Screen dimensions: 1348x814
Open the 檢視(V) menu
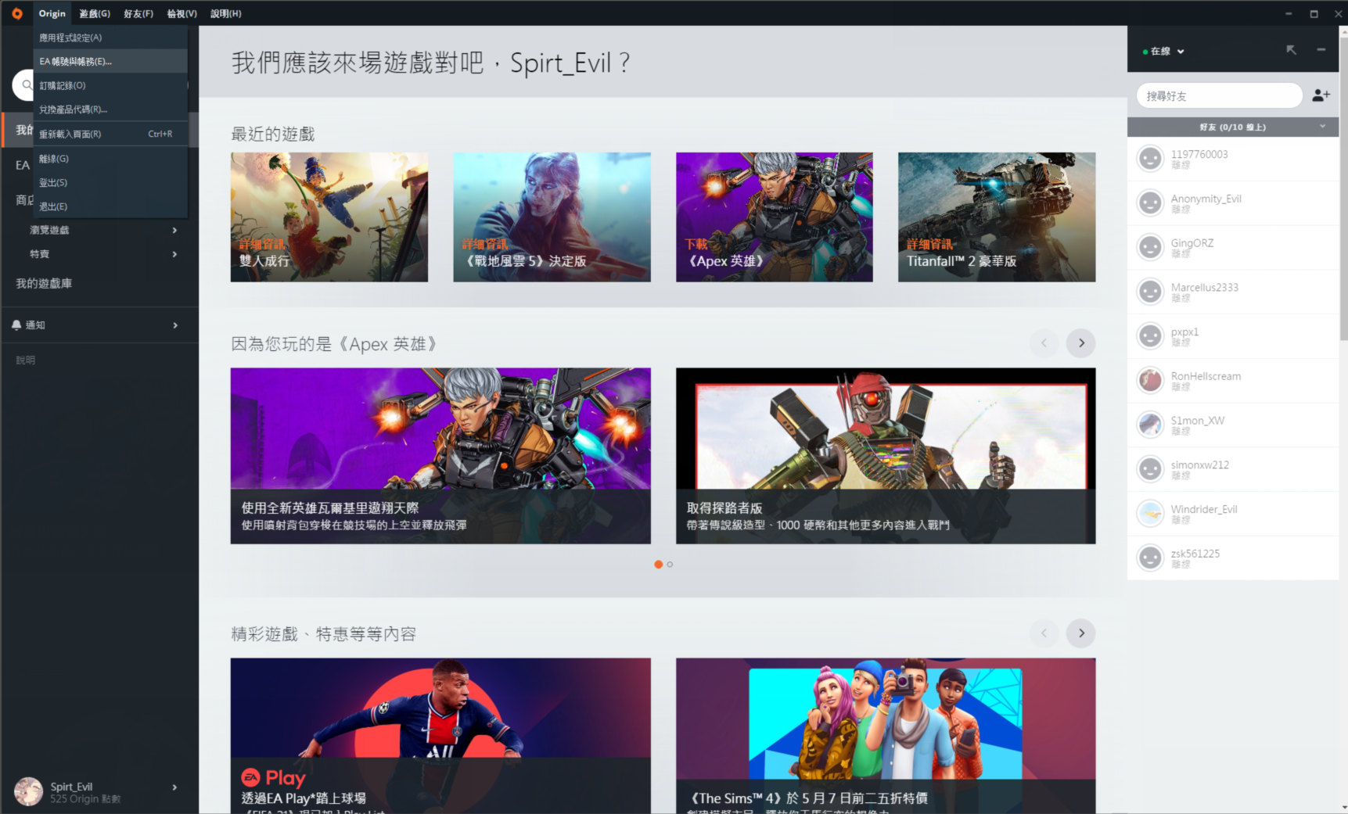click(182, 13)
